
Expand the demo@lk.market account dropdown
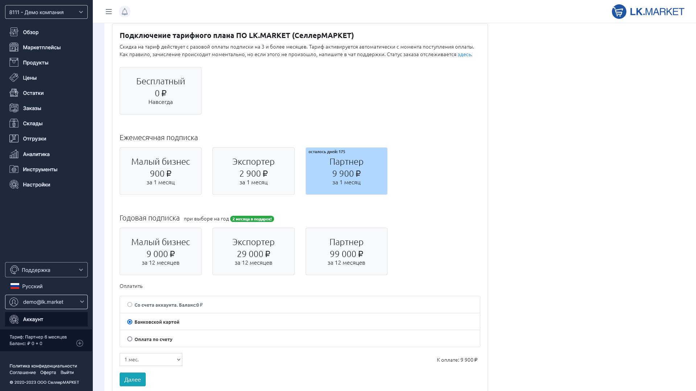click(x=46, y=302)
